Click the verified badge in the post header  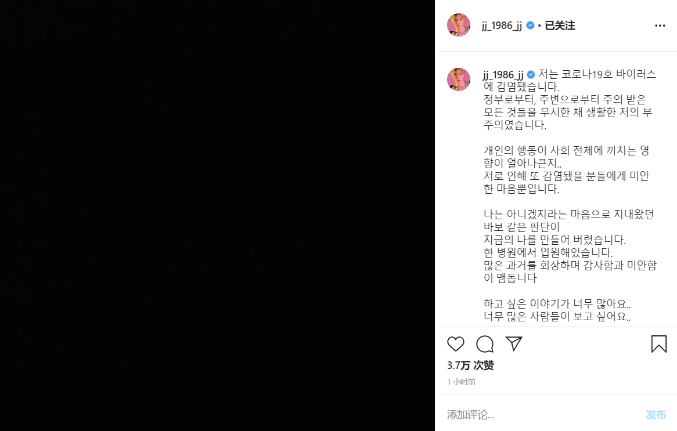(x=530, y=26)
